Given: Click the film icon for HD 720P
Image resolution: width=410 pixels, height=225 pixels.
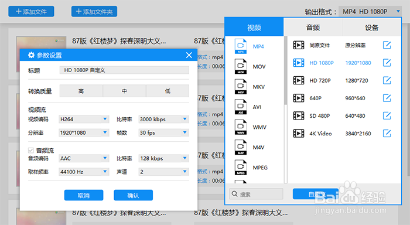Looking at the screenshot, I should 298,80.
